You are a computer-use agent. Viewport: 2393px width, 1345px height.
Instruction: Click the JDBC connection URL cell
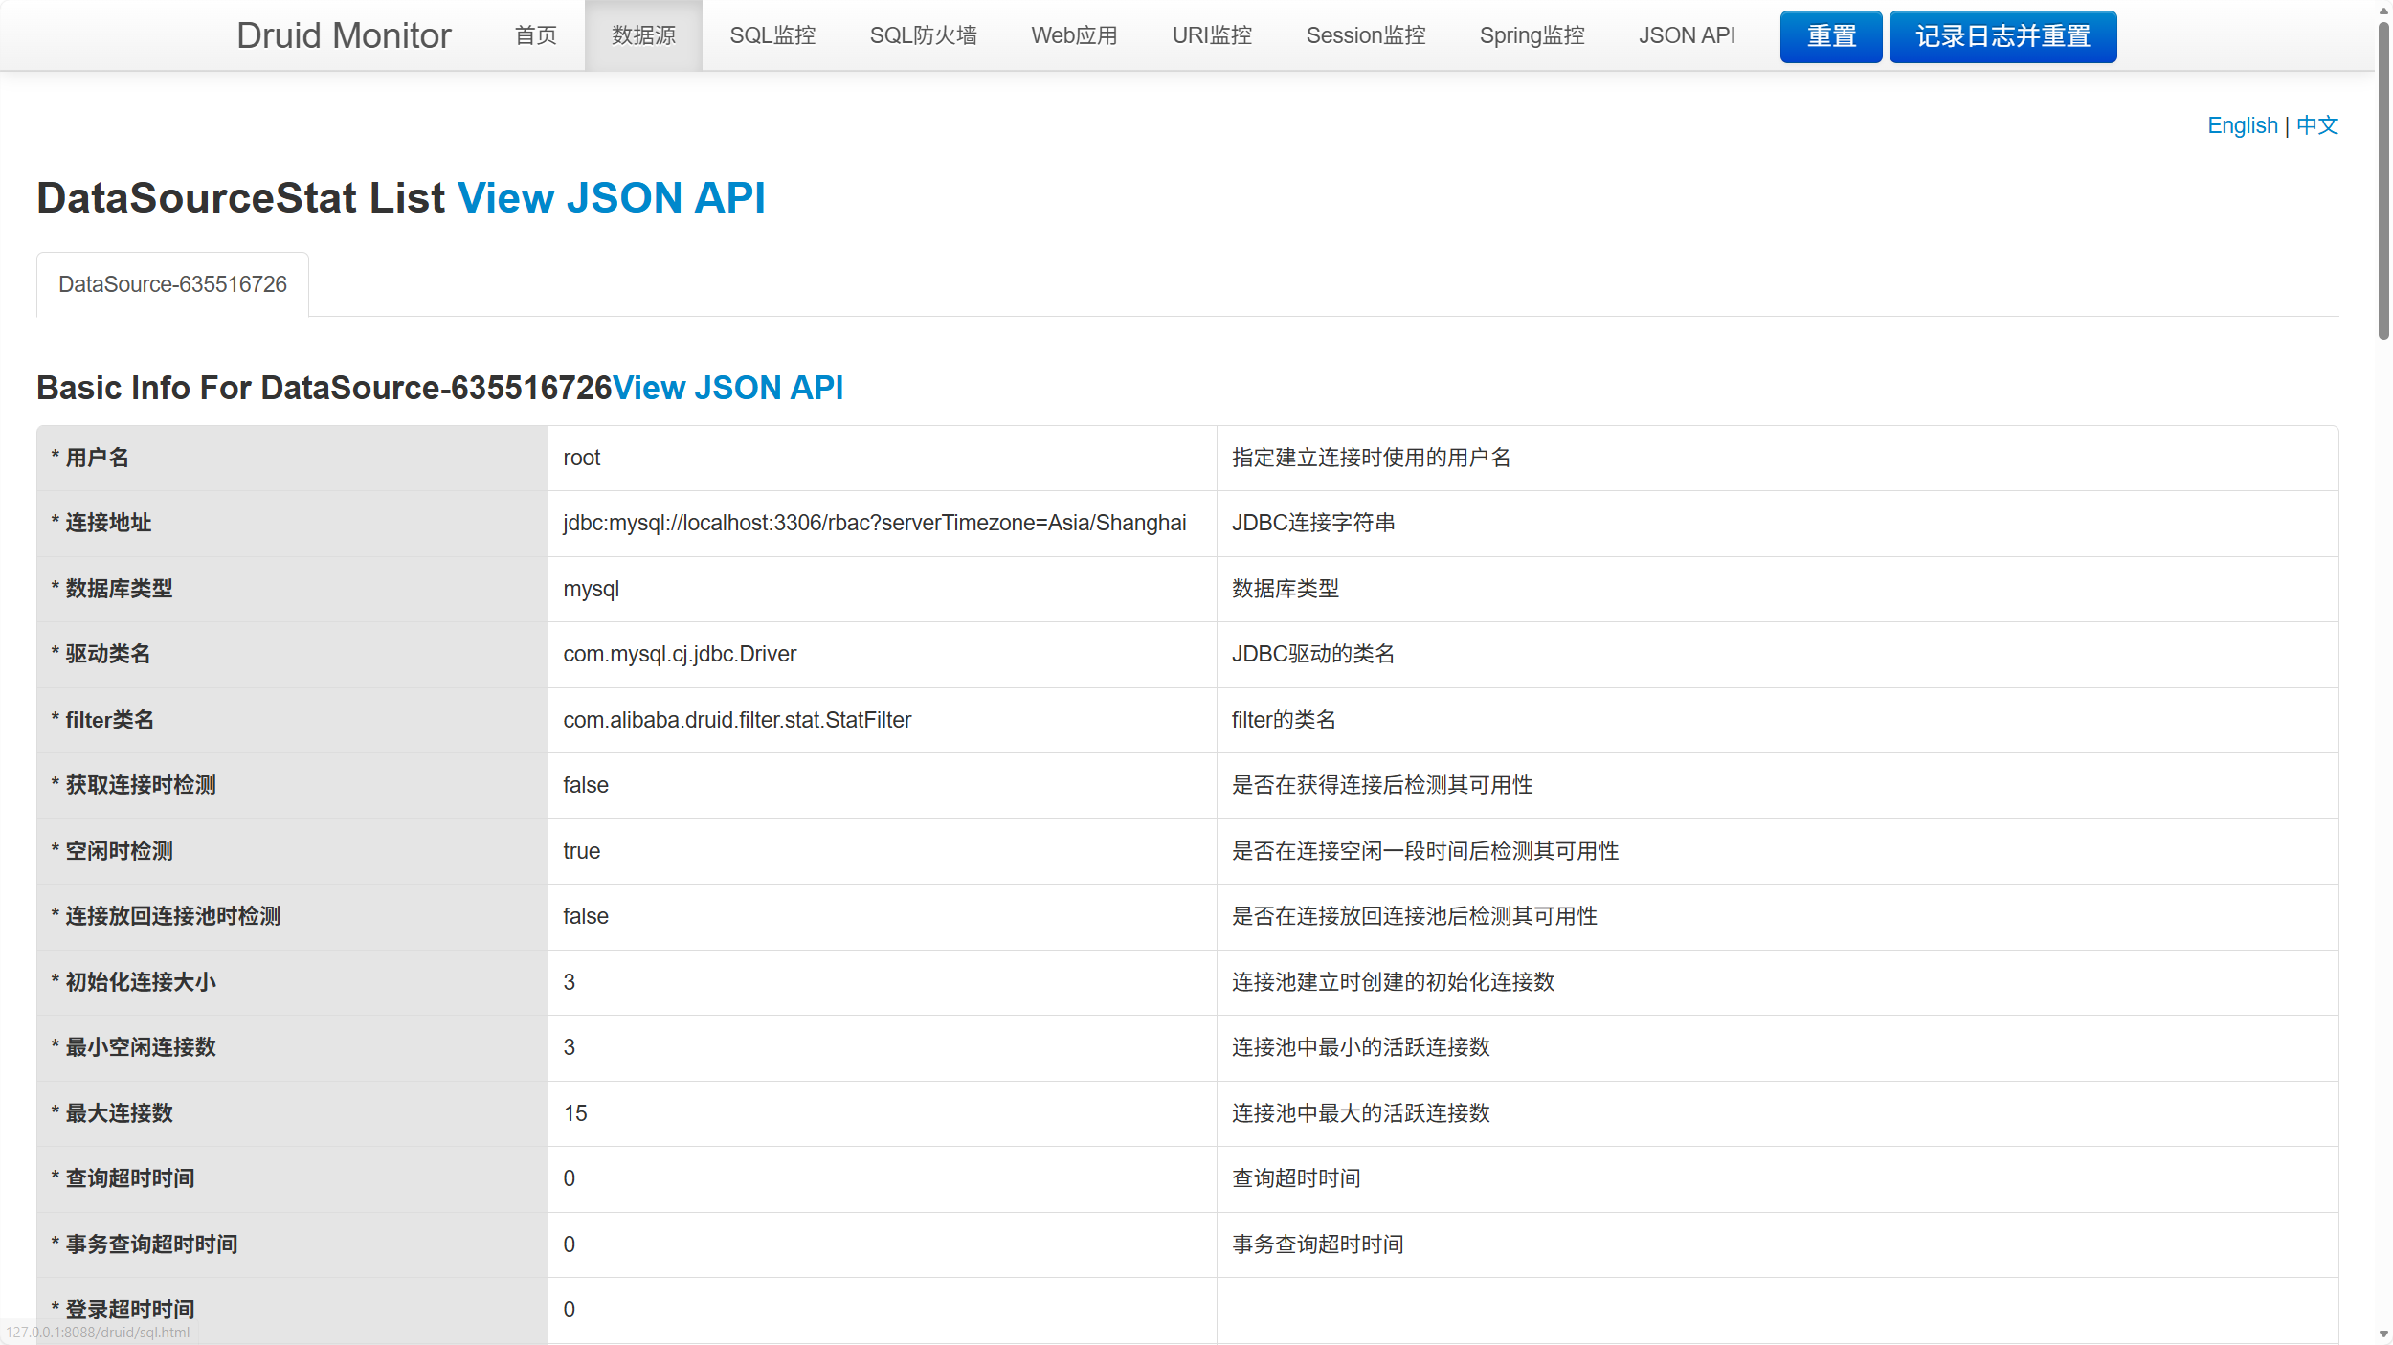pos(874,523)
